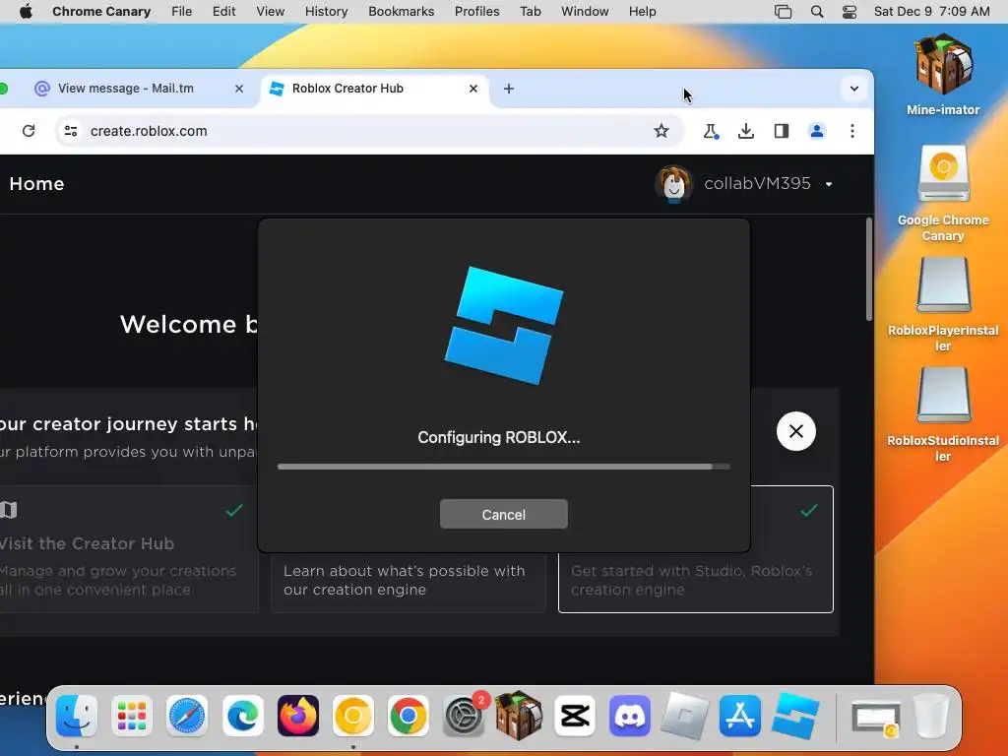Launch Discord from the Dock
The width and height of the screenshot is (1008, 756).
click(x=629, y=716)
